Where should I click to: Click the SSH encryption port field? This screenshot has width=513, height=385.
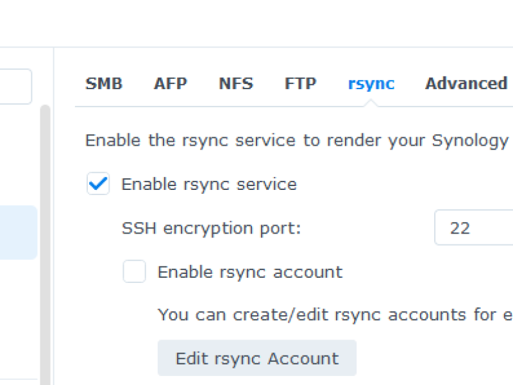(x=474, y=228)
